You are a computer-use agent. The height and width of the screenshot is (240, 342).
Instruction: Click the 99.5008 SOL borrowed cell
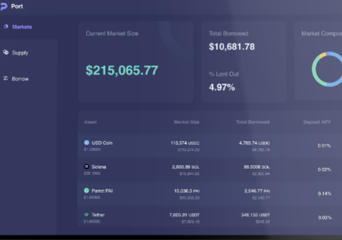pos(257,167)
